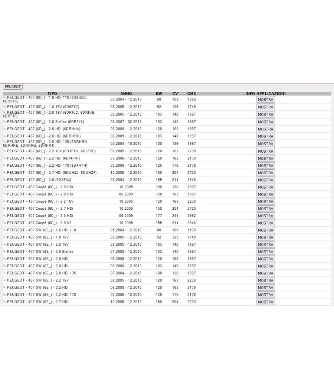Open magnifier icon for 407 (6D_) 2.0 HDi 135
334x389 pixels.
tap(4, 142)
